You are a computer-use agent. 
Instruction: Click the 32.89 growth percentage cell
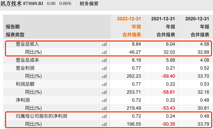[203, 52]
